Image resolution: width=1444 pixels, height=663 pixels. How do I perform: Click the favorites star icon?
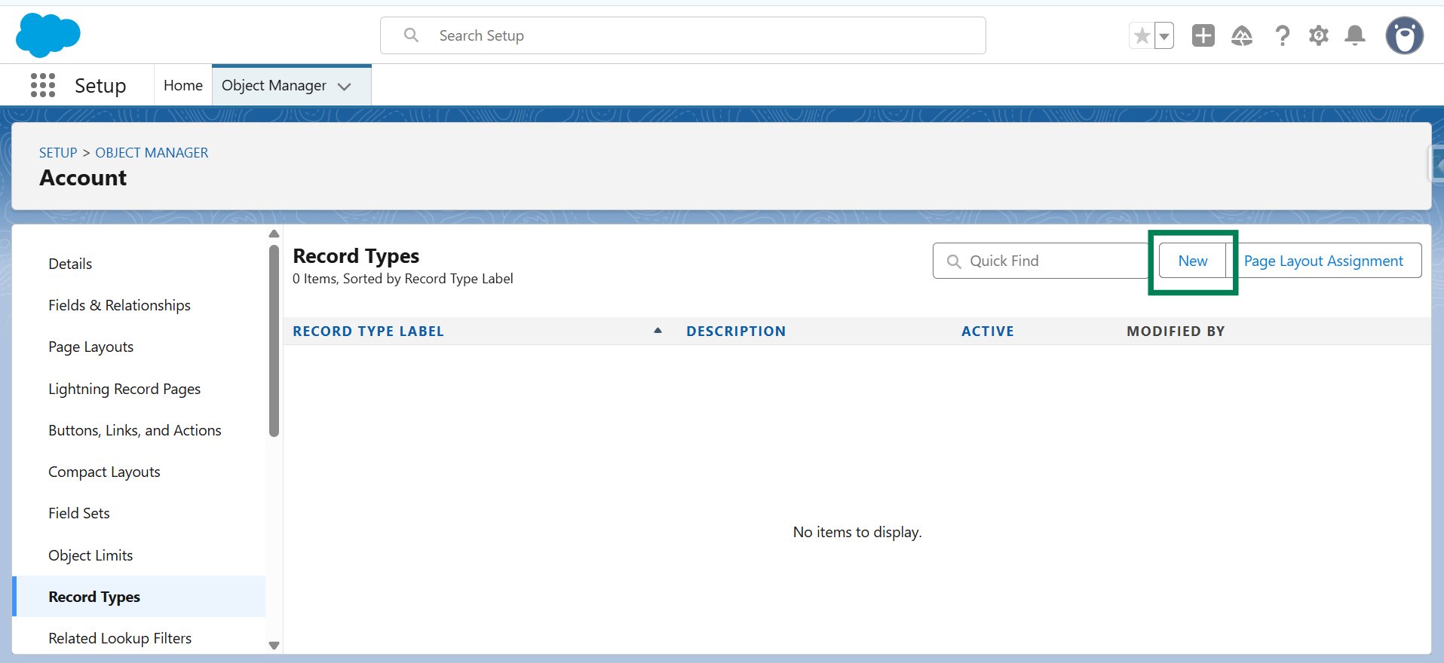point(1142,35)
